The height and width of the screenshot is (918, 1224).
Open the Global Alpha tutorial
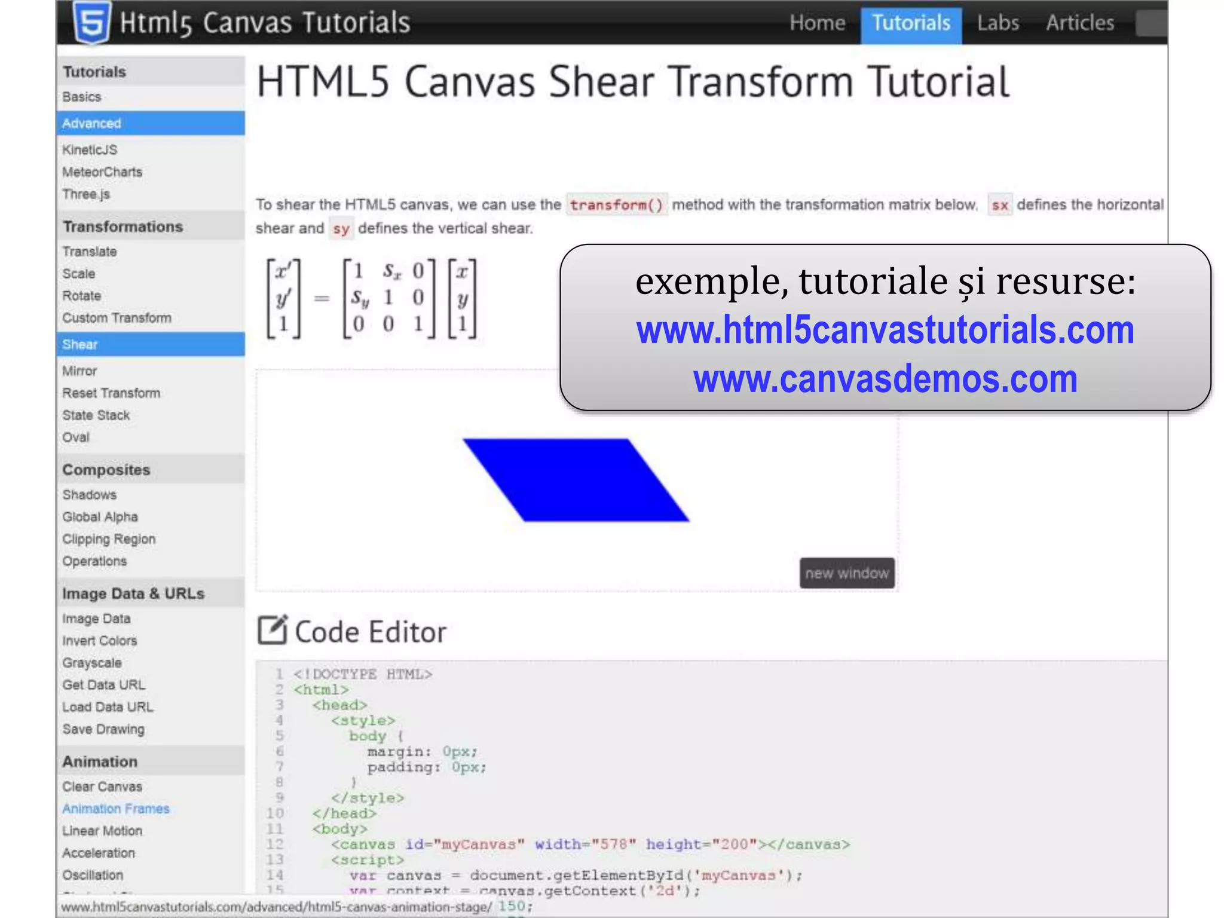100,517
